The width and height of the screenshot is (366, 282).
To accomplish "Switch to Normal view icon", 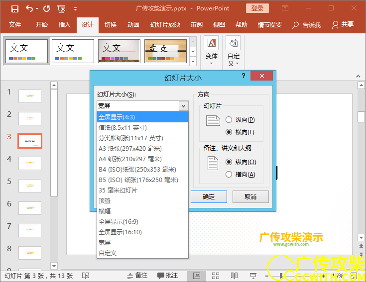I will (197, 276).
